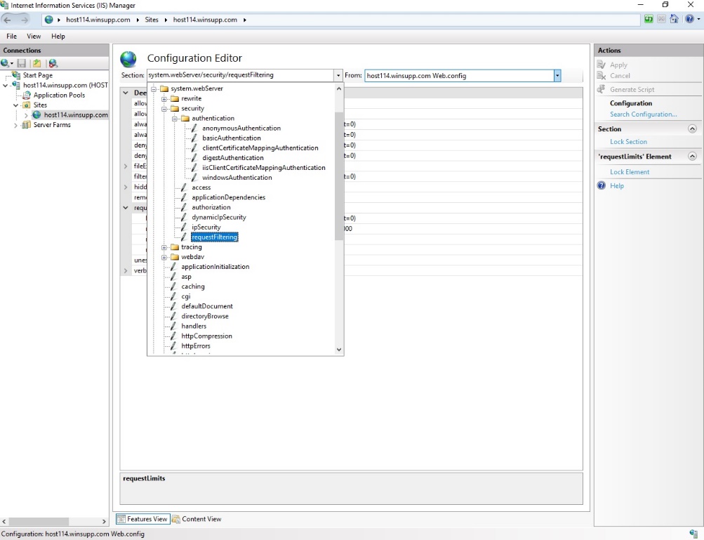Open the From configuration dropdown arrow
This screenshot has height=540, width=704.
(x=557, y=75)
